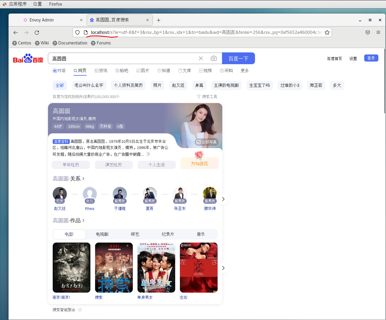Select 个人资料及简历 filter chip
Screen dimensions: 386x320
(128, 85)
